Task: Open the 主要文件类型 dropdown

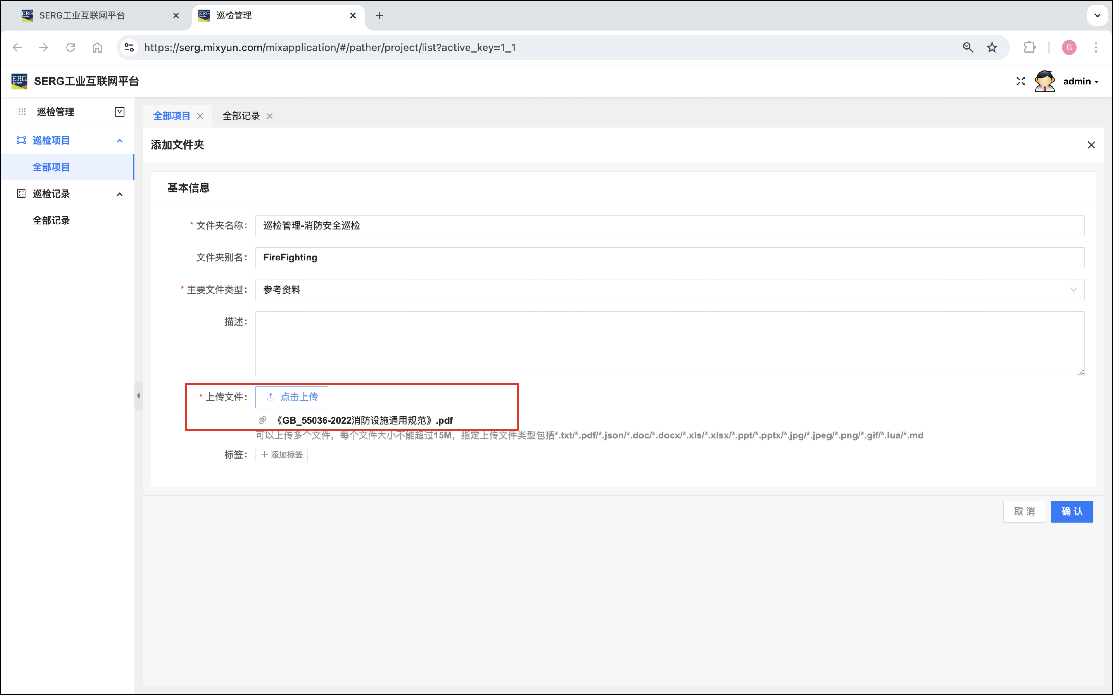Action: tap(669, 290)
